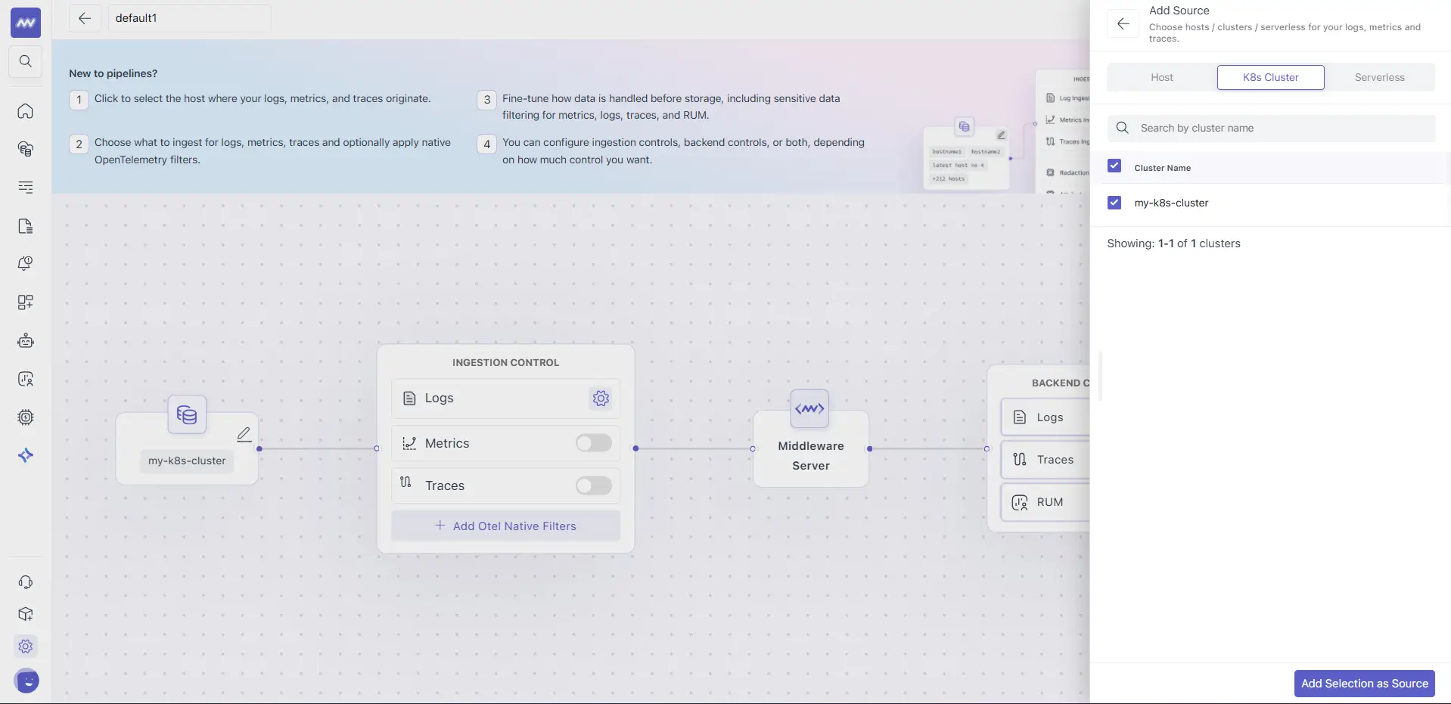Switch to the Host tab
The width and height of the screenshot is (1451, 704).
tap(1162, 77)
